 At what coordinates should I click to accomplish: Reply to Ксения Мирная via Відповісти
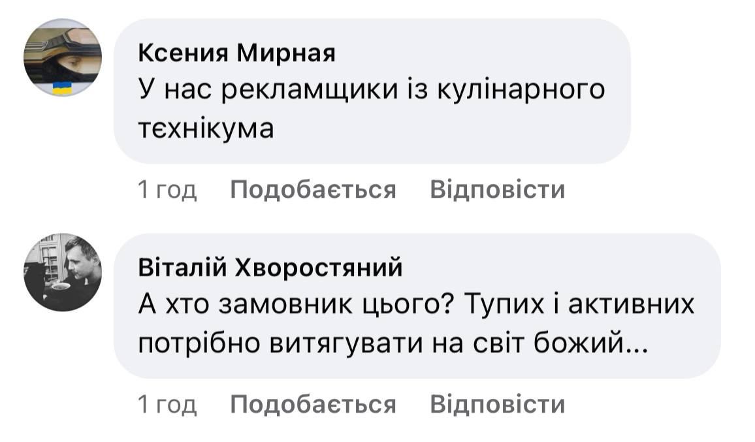(498, 189)
